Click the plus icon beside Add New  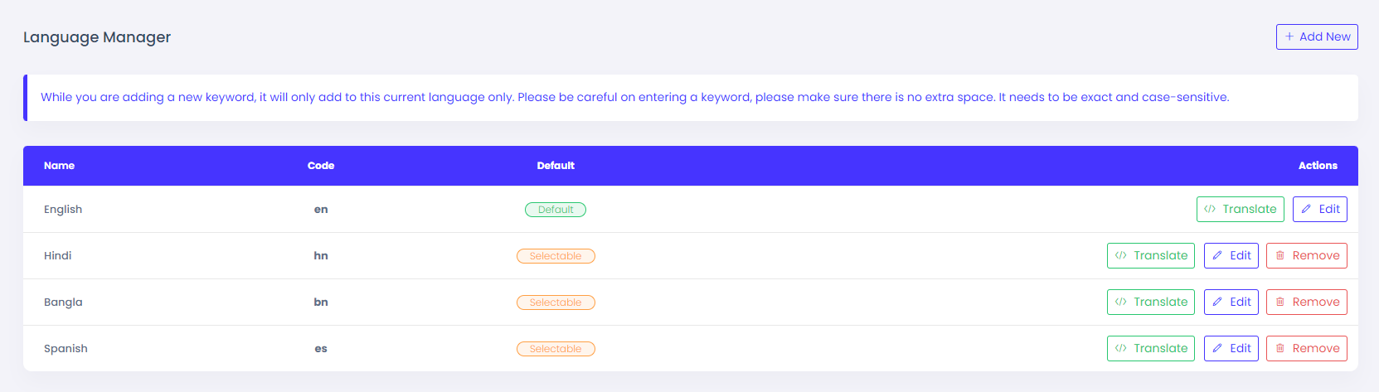pyautogui.click(x=1289, y=36)
